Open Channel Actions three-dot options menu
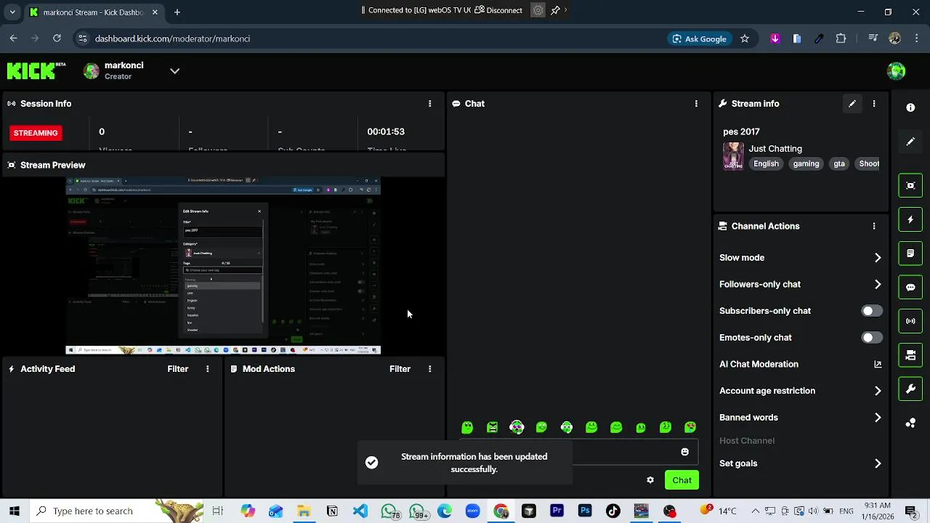 [874, 226]
